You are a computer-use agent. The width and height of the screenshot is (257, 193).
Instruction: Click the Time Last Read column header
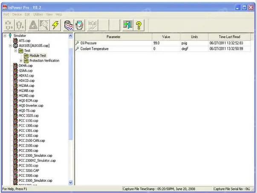pyautogui.click(x=229, y=37)
